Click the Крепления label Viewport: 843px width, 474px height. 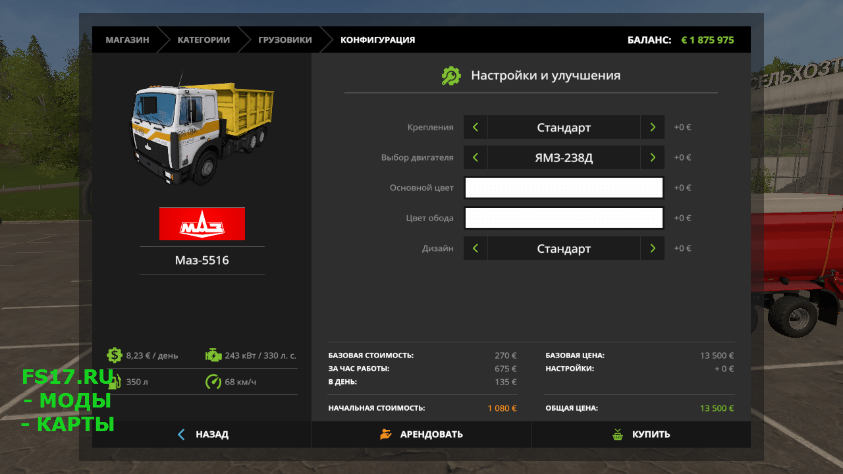(x=430, y=127)
